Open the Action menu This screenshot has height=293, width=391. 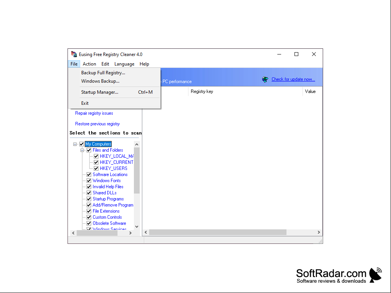(x=89, y=64)
